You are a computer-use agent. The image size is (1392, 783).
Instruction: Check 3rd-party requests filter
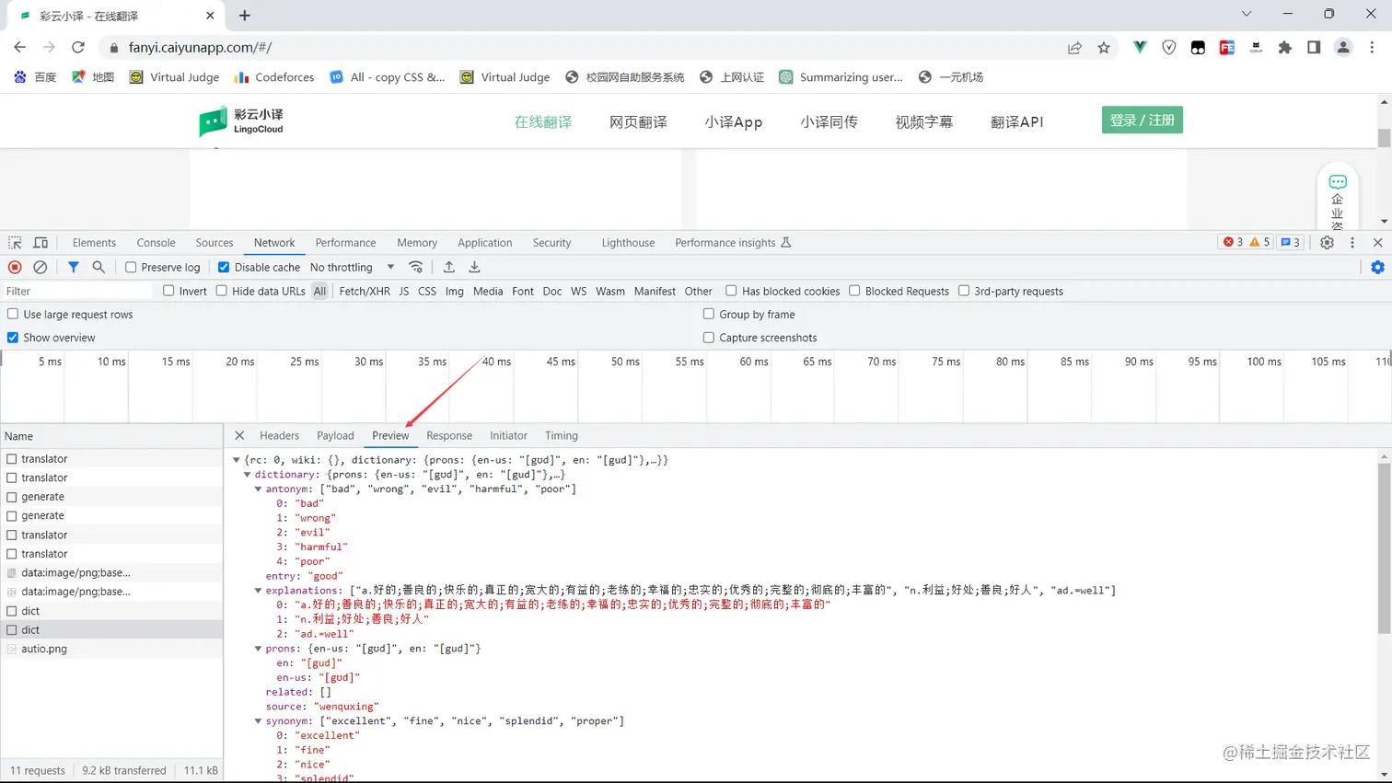point(964,291)
